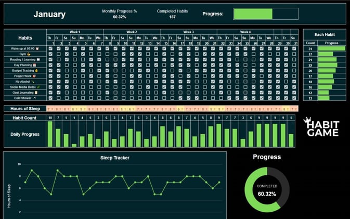Open Hours of Sleep dropdown under day 1
The width and height of the screenshot is (350, 219).
pos(53,109)
